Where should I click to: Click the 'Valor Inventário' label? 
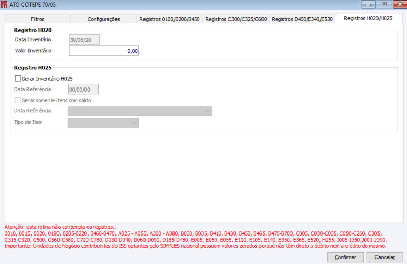click(x=33, y=51)
